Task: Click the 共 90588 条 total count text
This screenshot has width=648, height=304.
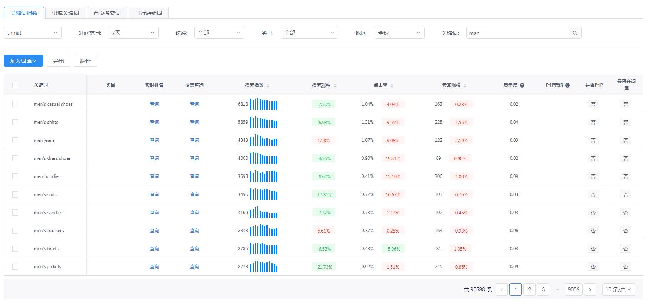Action: coord(478,289)
